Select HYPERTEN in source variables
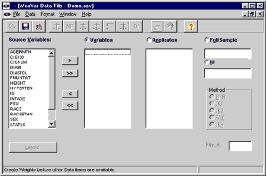The image size is (266, 176). (21, 88)
